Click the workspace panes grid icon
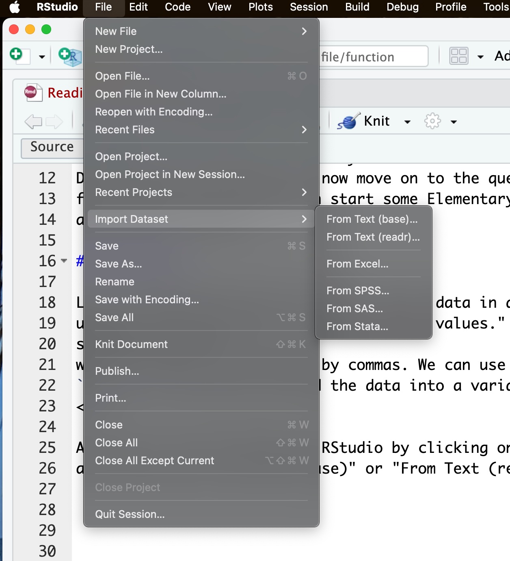 click(459, 56)
